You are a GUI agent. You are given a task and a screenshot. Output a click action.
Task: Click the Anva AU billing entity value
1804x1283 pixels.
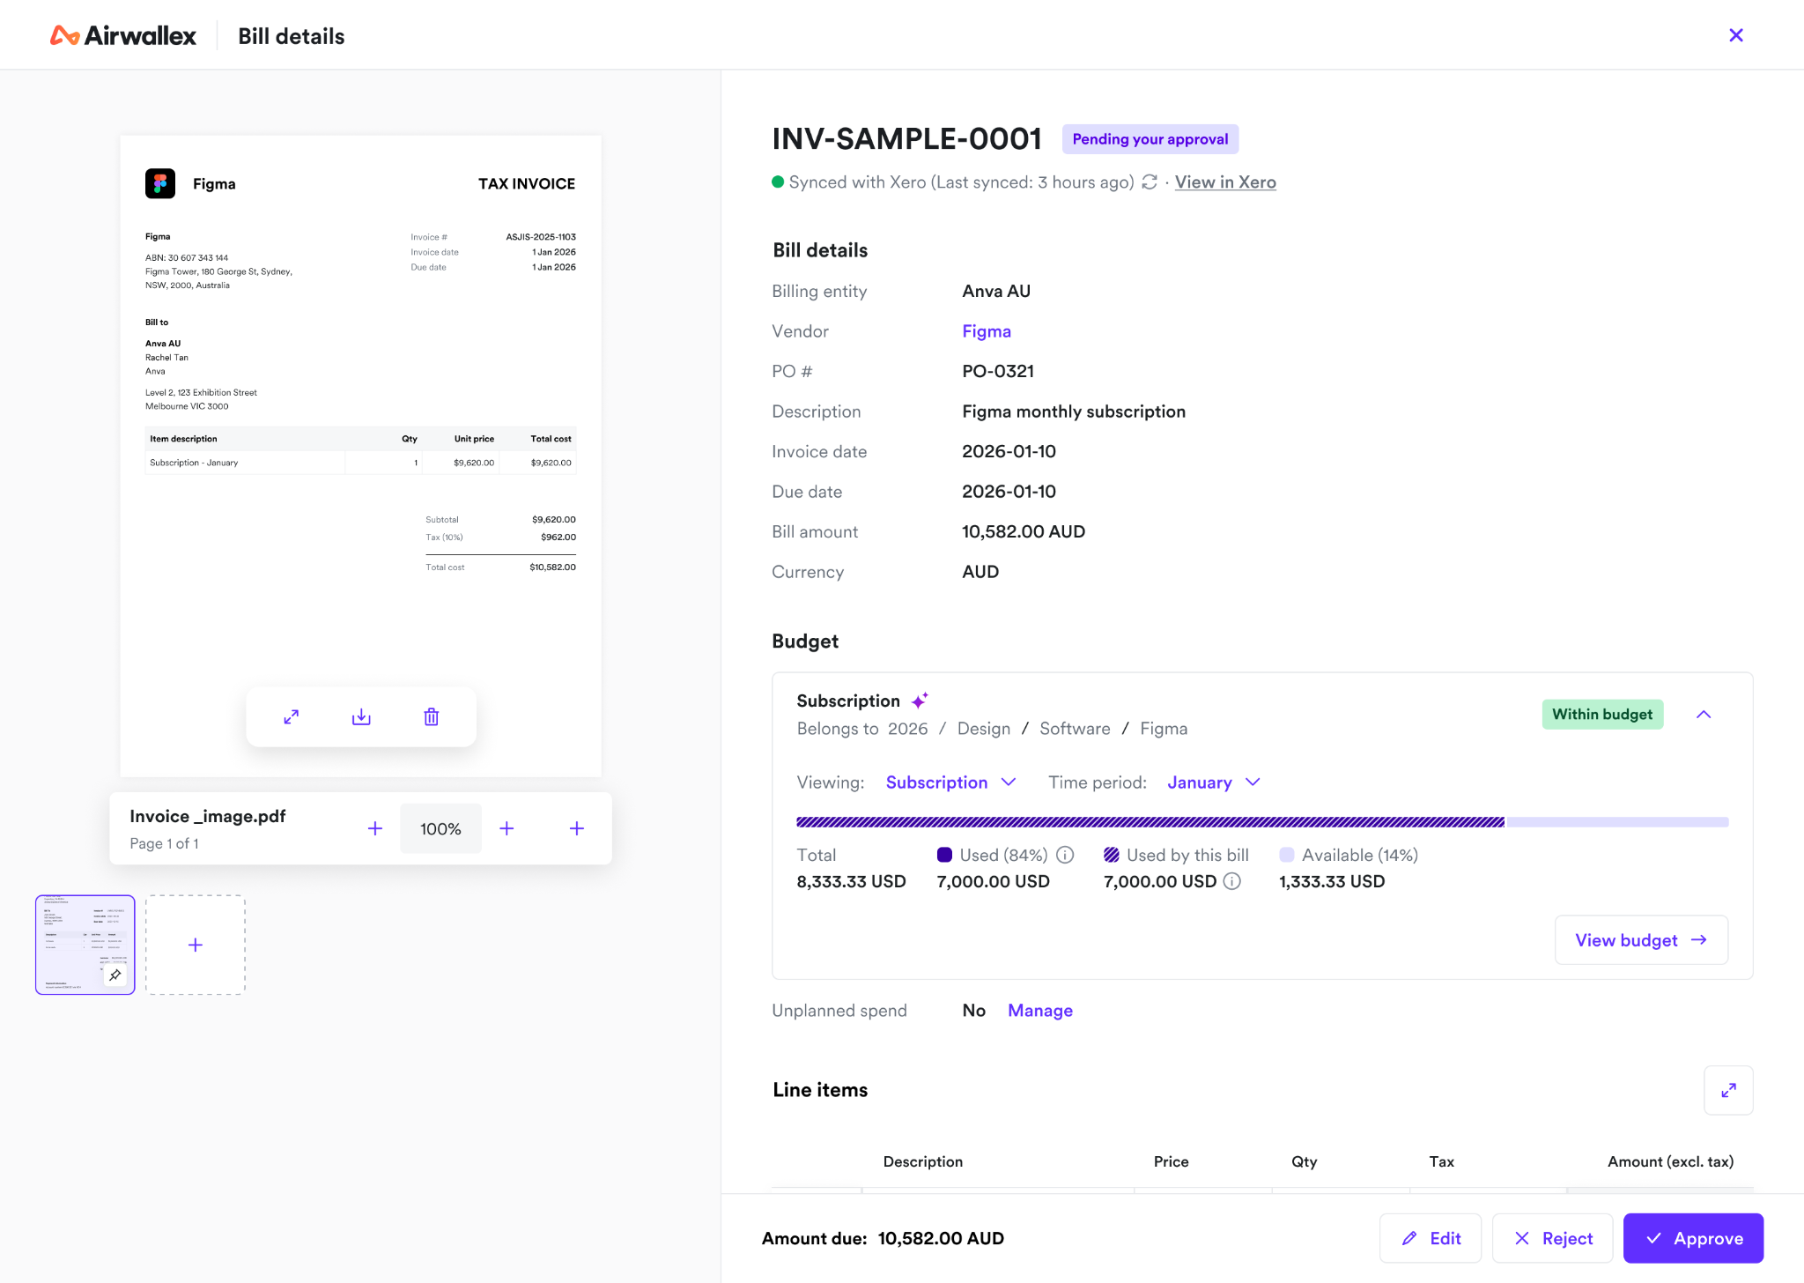point(996,291)
